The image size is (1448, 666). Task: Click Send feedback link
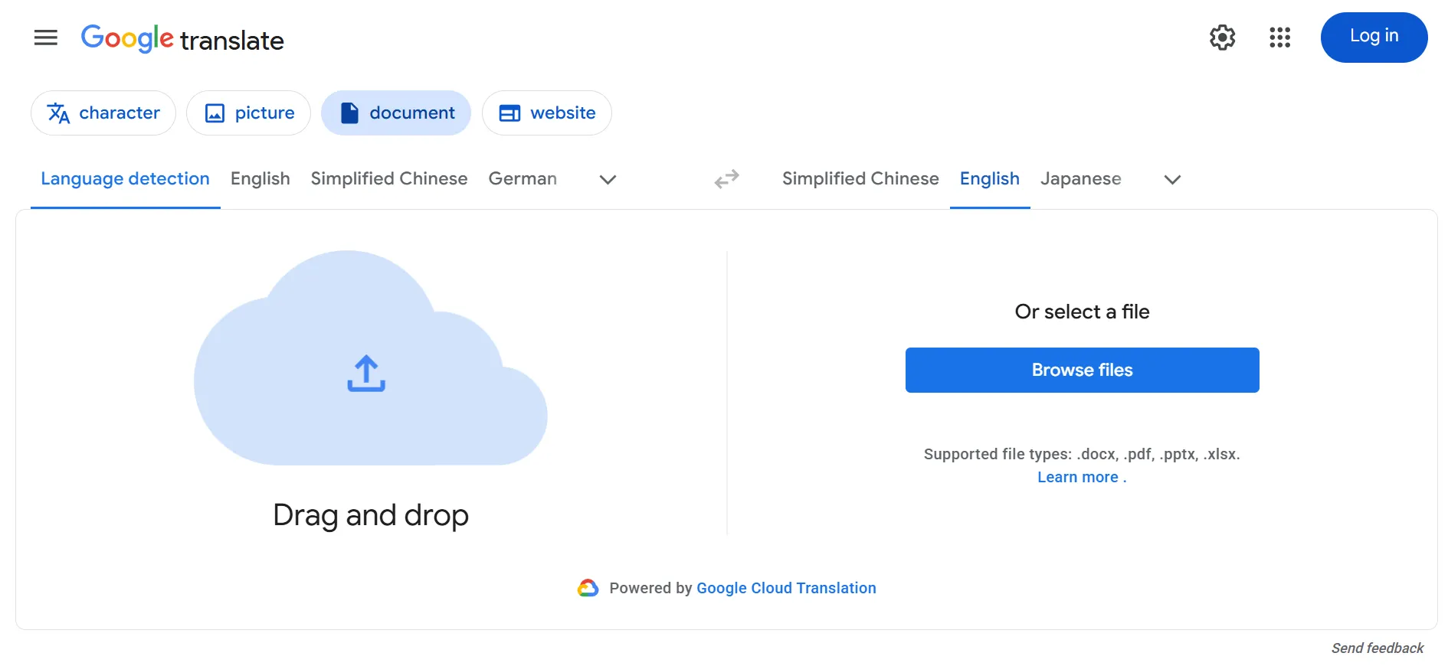(1378, 648)
